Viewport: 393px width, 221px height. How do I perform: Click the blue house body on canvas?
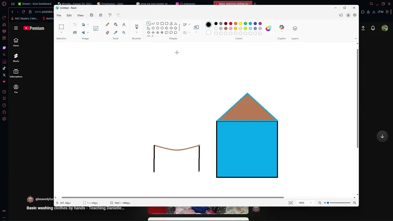(247, 149)
